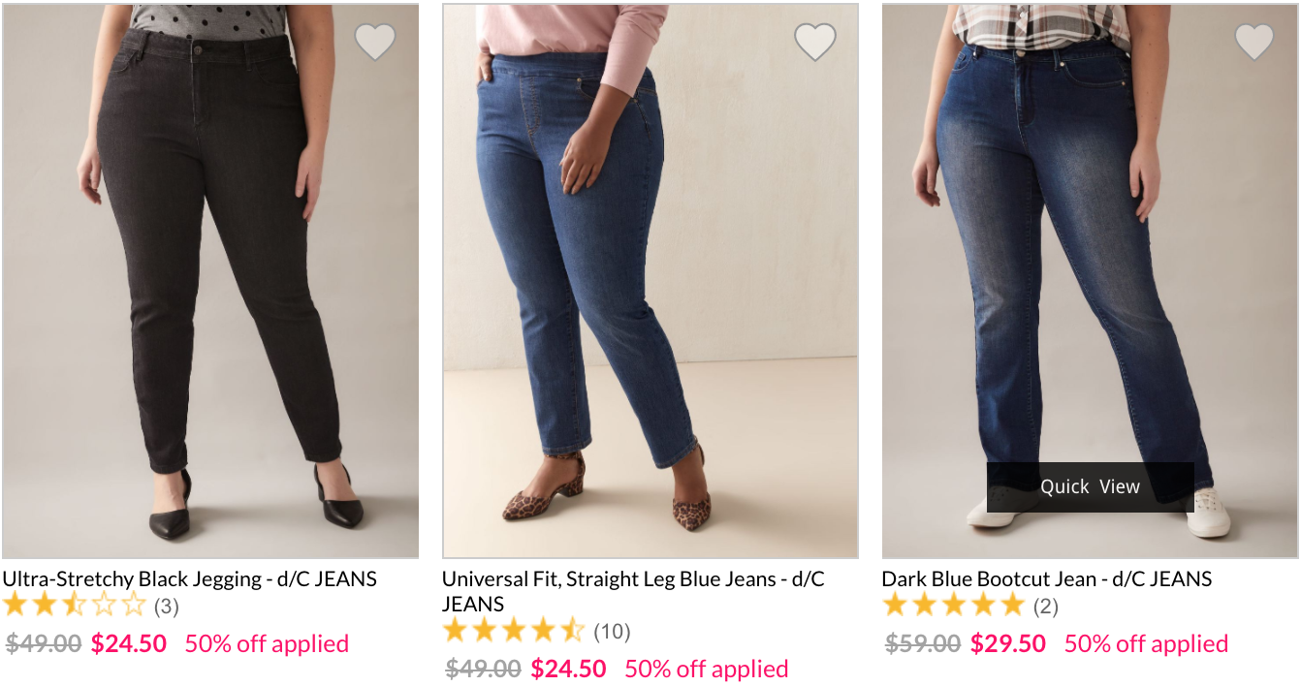Click the $29.50 sale price of Bootcut Jean
This screenshot has height=686, width=1301.
(1008, 643)
